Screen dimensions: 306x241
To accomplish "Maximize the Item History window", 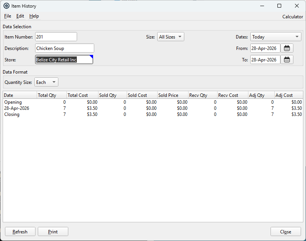I will 279,6.
